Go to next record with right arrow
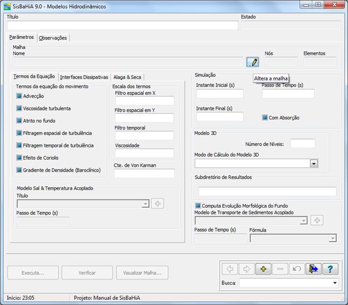The width and height of the screenshot is (348, 305). point(246,269)
